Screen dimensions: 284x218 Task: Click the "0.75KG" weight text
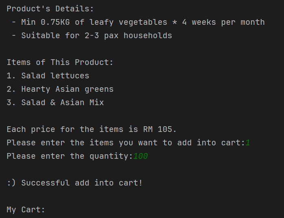point(55,22)
